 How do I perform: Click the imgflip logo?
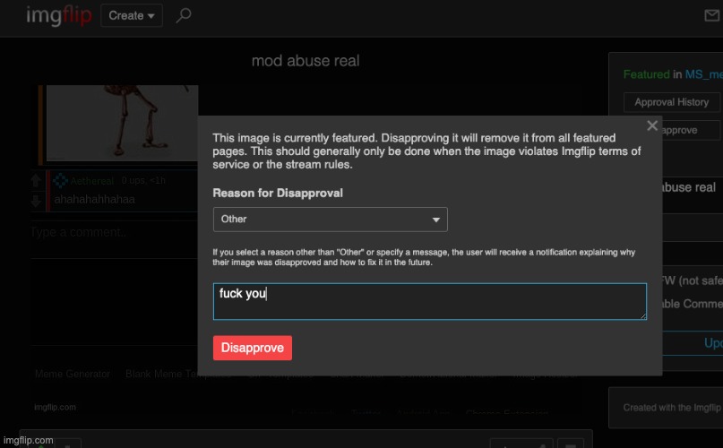(x=59, y=15)
